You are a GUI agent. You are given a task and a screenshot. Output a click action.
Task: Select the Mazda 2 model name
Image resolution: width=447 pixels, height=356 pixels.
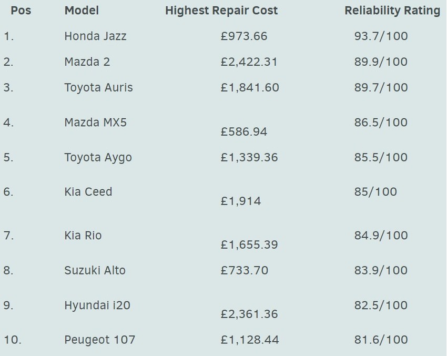pos(87,62)
